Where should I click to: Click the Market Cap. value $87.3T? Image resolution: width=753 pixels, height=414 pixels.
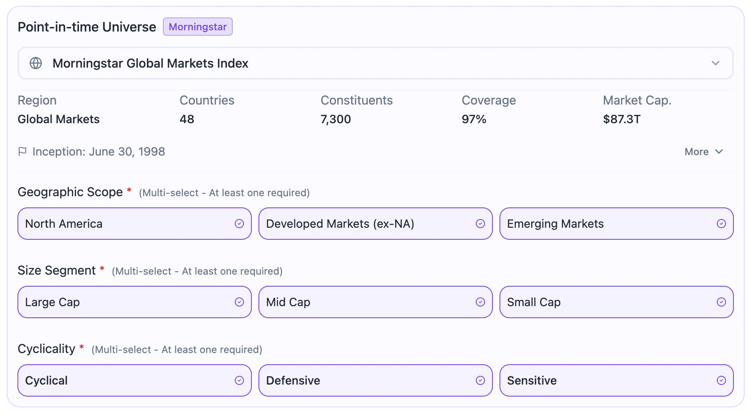[622, 119]
